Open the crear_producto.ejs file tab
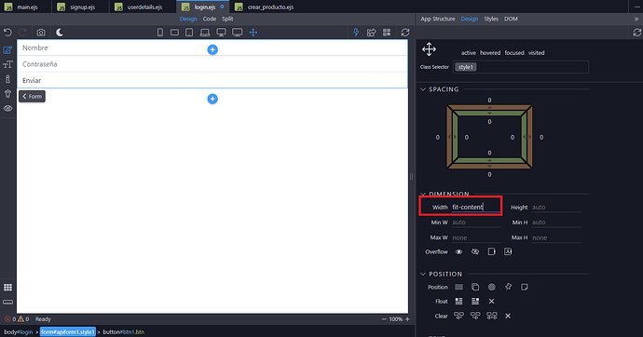The width and height of the screenshot is (643, 337). [x=265, y=7]
